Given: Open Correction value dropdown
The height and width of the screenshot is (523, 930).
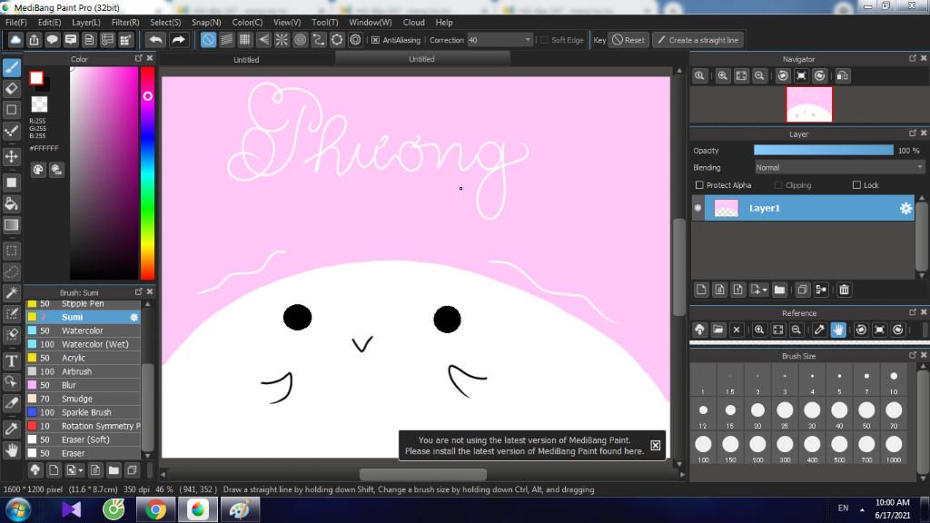Looking at the screenshot, I should [528, 40].
